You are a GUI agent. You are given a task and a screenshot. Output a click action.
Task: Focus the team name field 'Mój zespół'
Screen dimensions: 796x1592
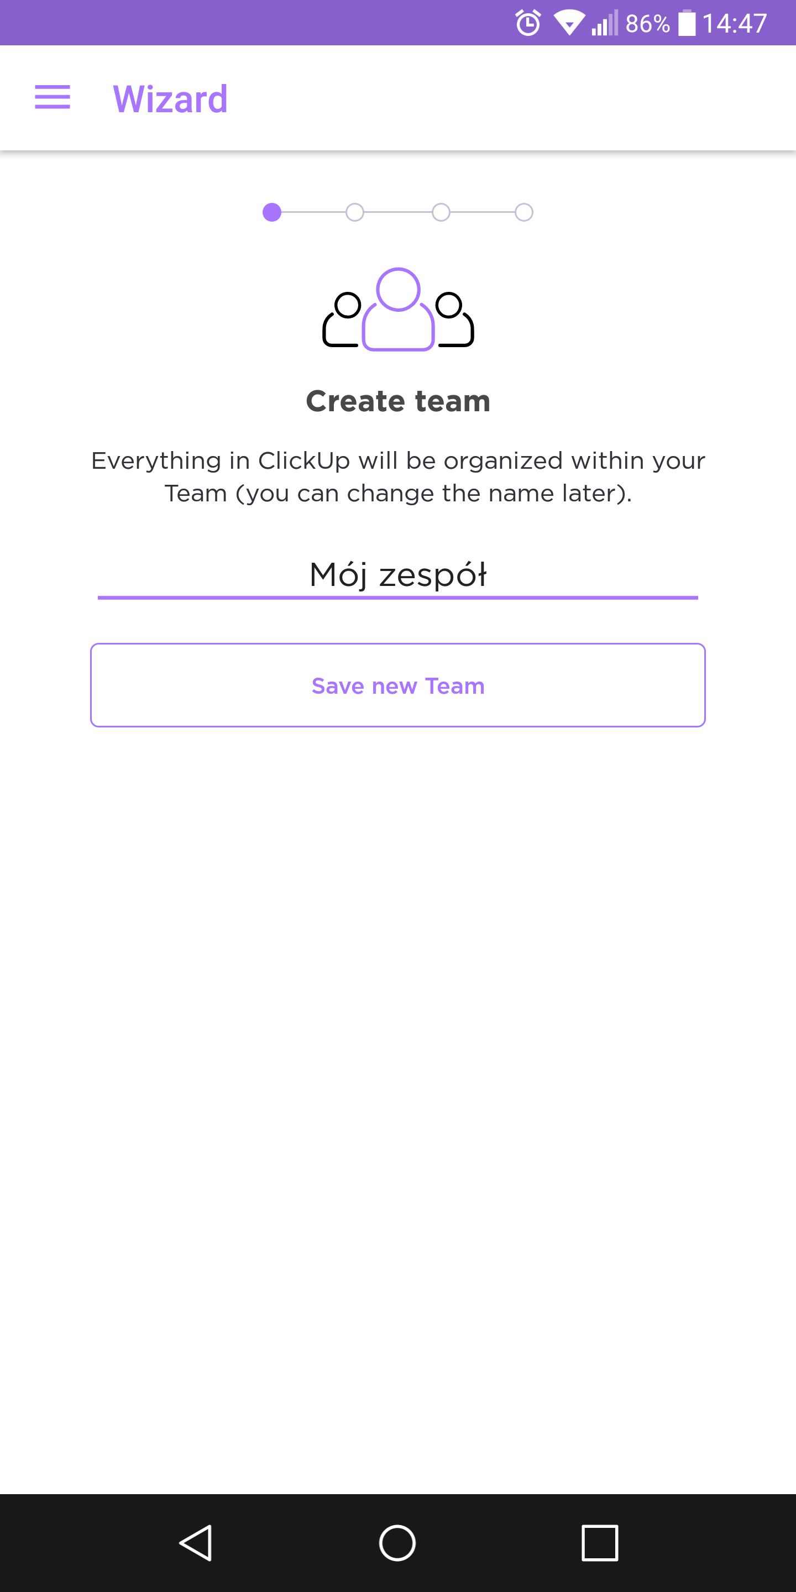(398, 575)
